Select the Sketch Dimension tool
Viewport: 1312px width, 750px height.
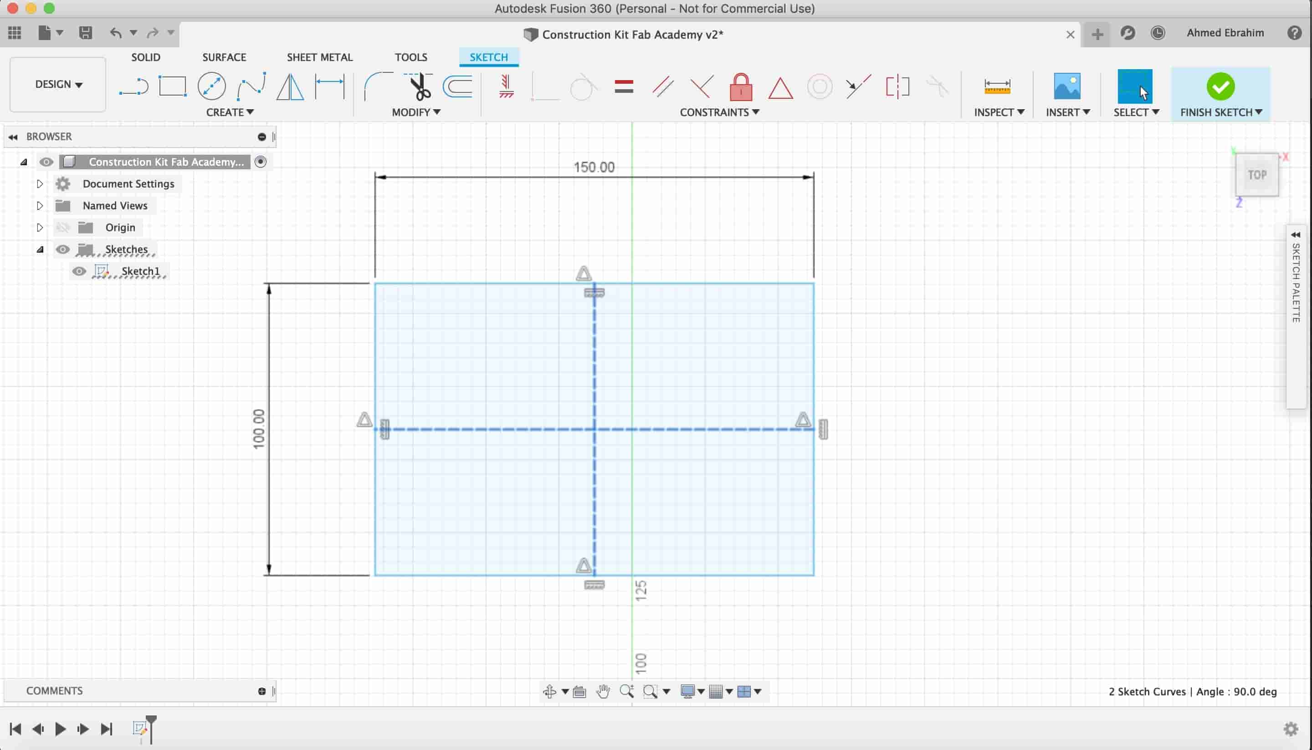pyautogui.click(x=329, y=86)
